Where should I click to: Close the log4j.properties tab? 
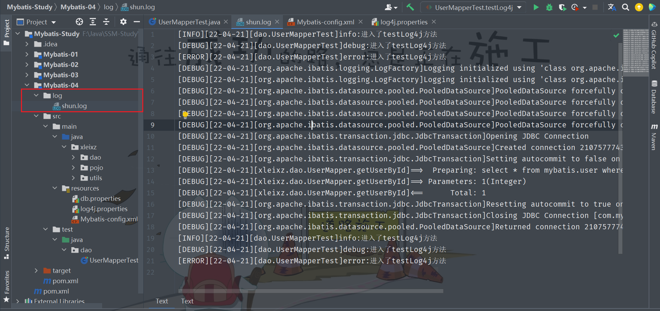point(434,22)
